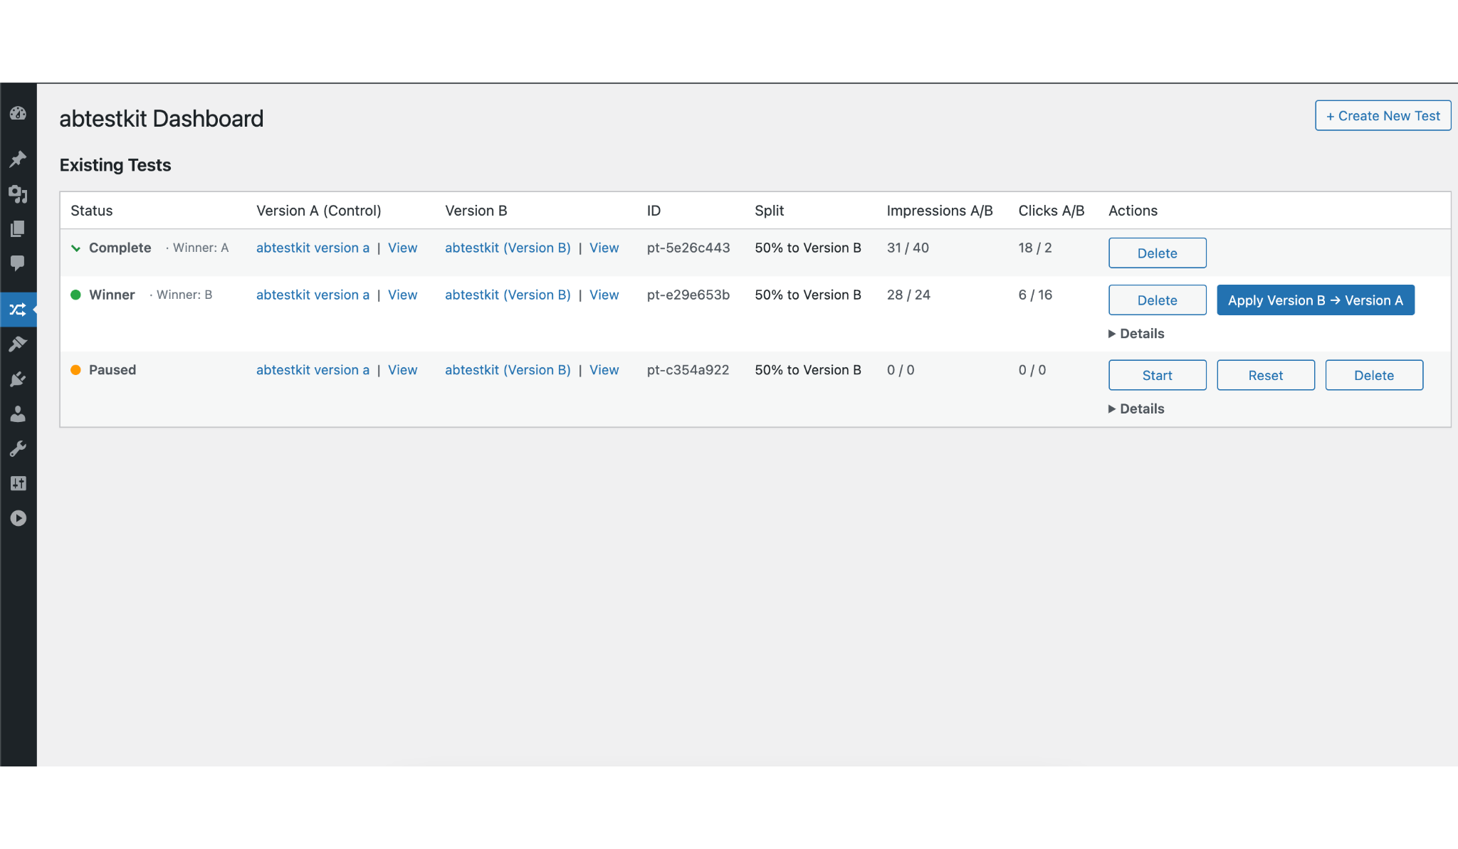This screenshot has width=1458, height=849.
Task: Open abtestkit version a link for test pt-5e26c443
Action: pos(313,248)
